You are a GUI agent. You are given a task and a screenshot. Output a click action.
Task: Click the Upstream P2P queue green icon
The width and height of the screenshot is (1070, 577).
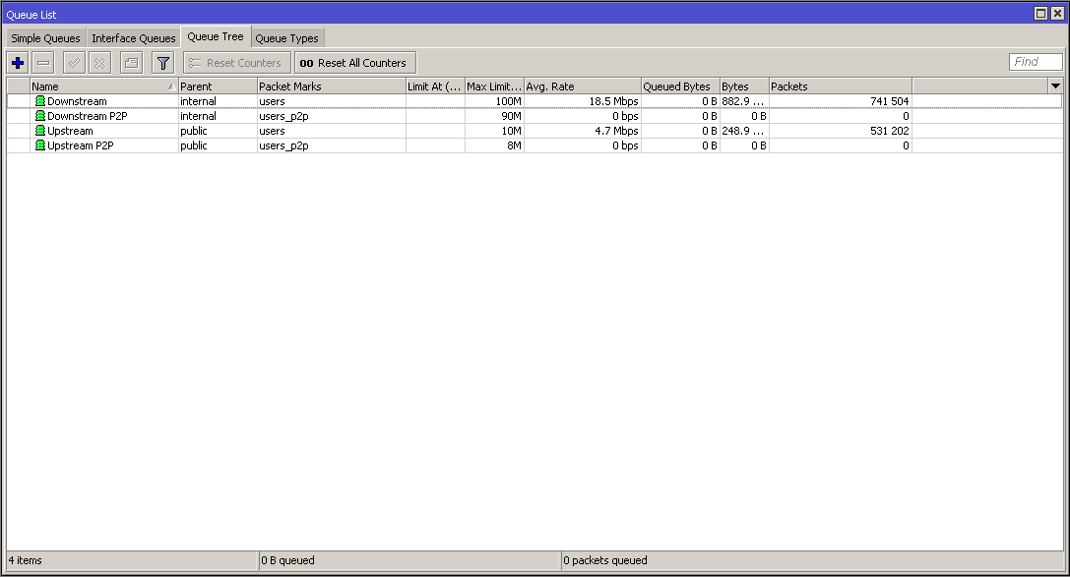(x=40, y=145)
